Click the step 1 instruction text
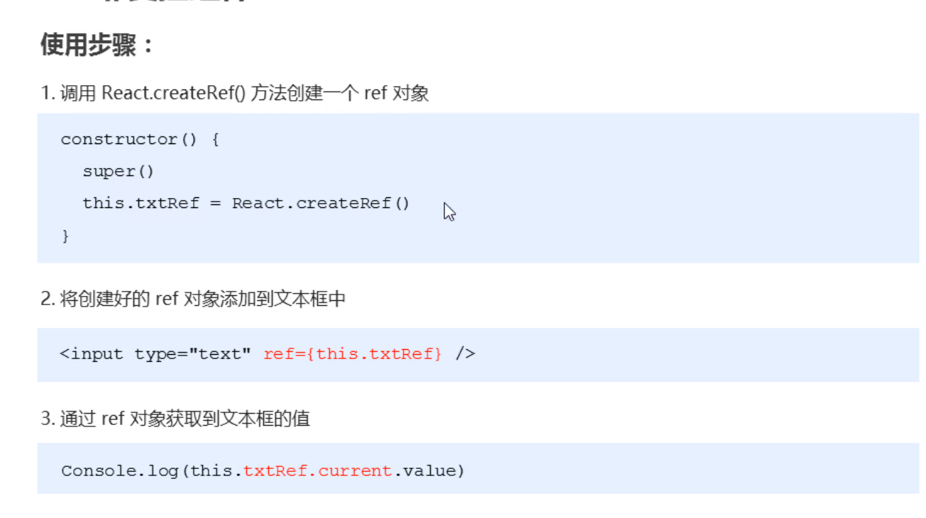This screenshot has height=518, width=926. [235, 93]
